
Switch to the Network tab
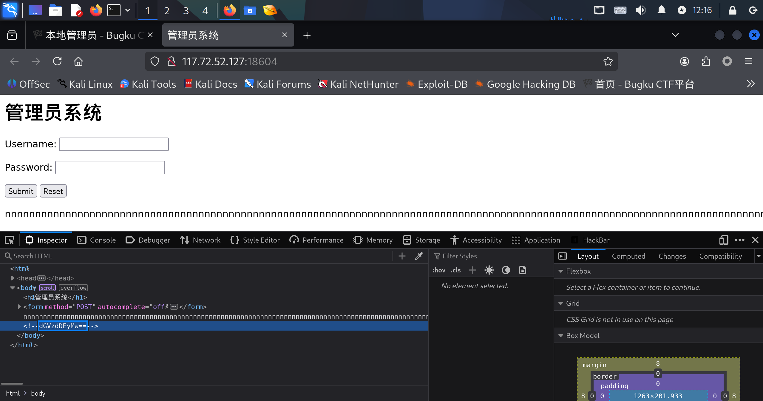200,240
